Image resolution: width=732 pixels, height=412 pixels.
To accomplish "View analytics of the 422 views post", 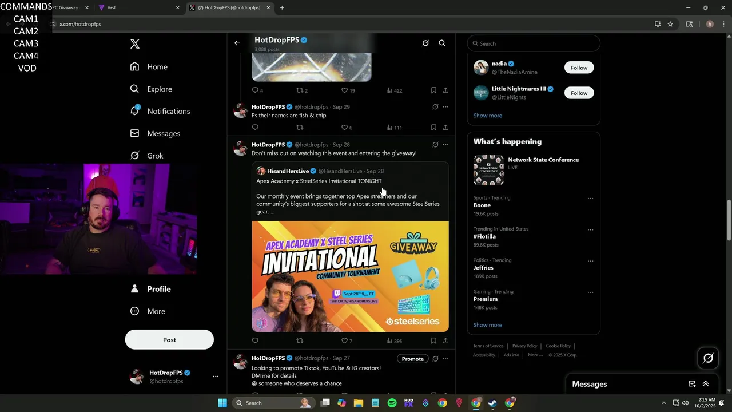I will click(389, 90).
